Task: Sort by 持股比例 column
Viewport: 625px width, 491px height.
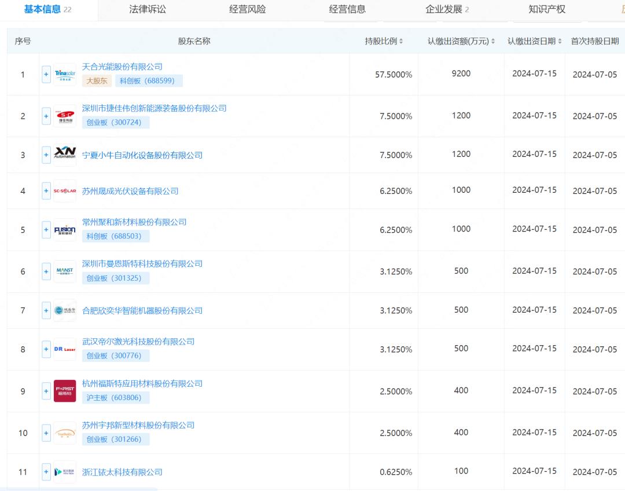Action: [x=384, y=41]
